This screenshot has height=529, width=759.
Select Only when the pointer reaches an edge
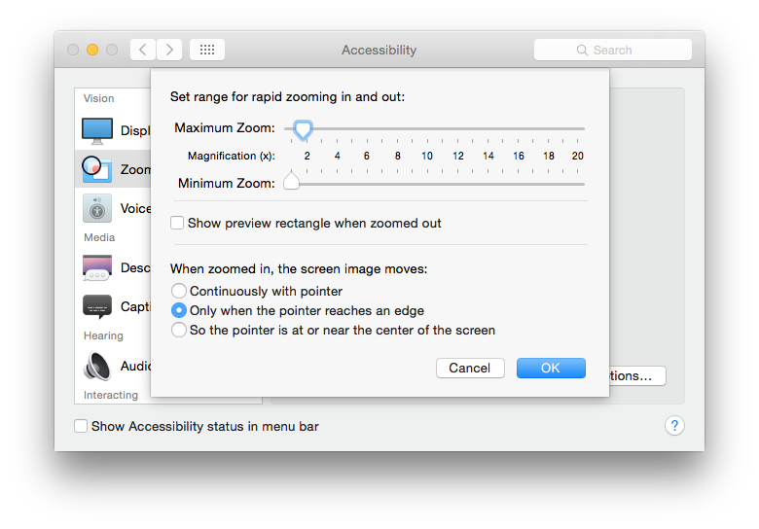pos(179,310)
